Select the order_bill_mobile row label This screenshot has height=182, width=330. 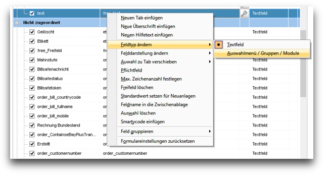point(53,116)
